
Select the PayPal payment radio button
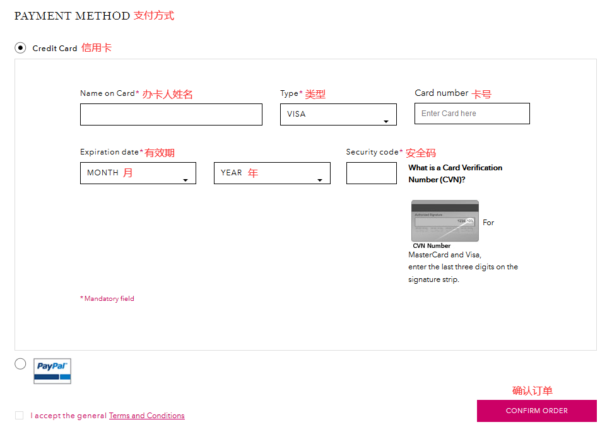21,364
